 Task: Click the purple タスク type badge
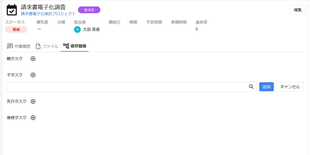click(x=89, y=10)
